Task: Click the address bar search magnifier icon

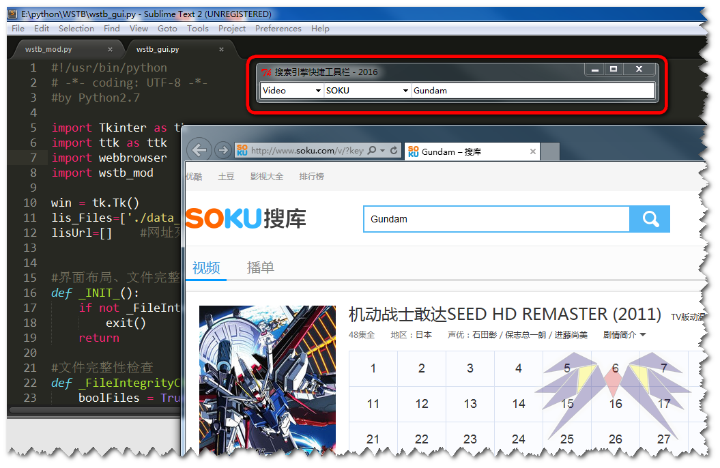Action: tap(372, 150)
